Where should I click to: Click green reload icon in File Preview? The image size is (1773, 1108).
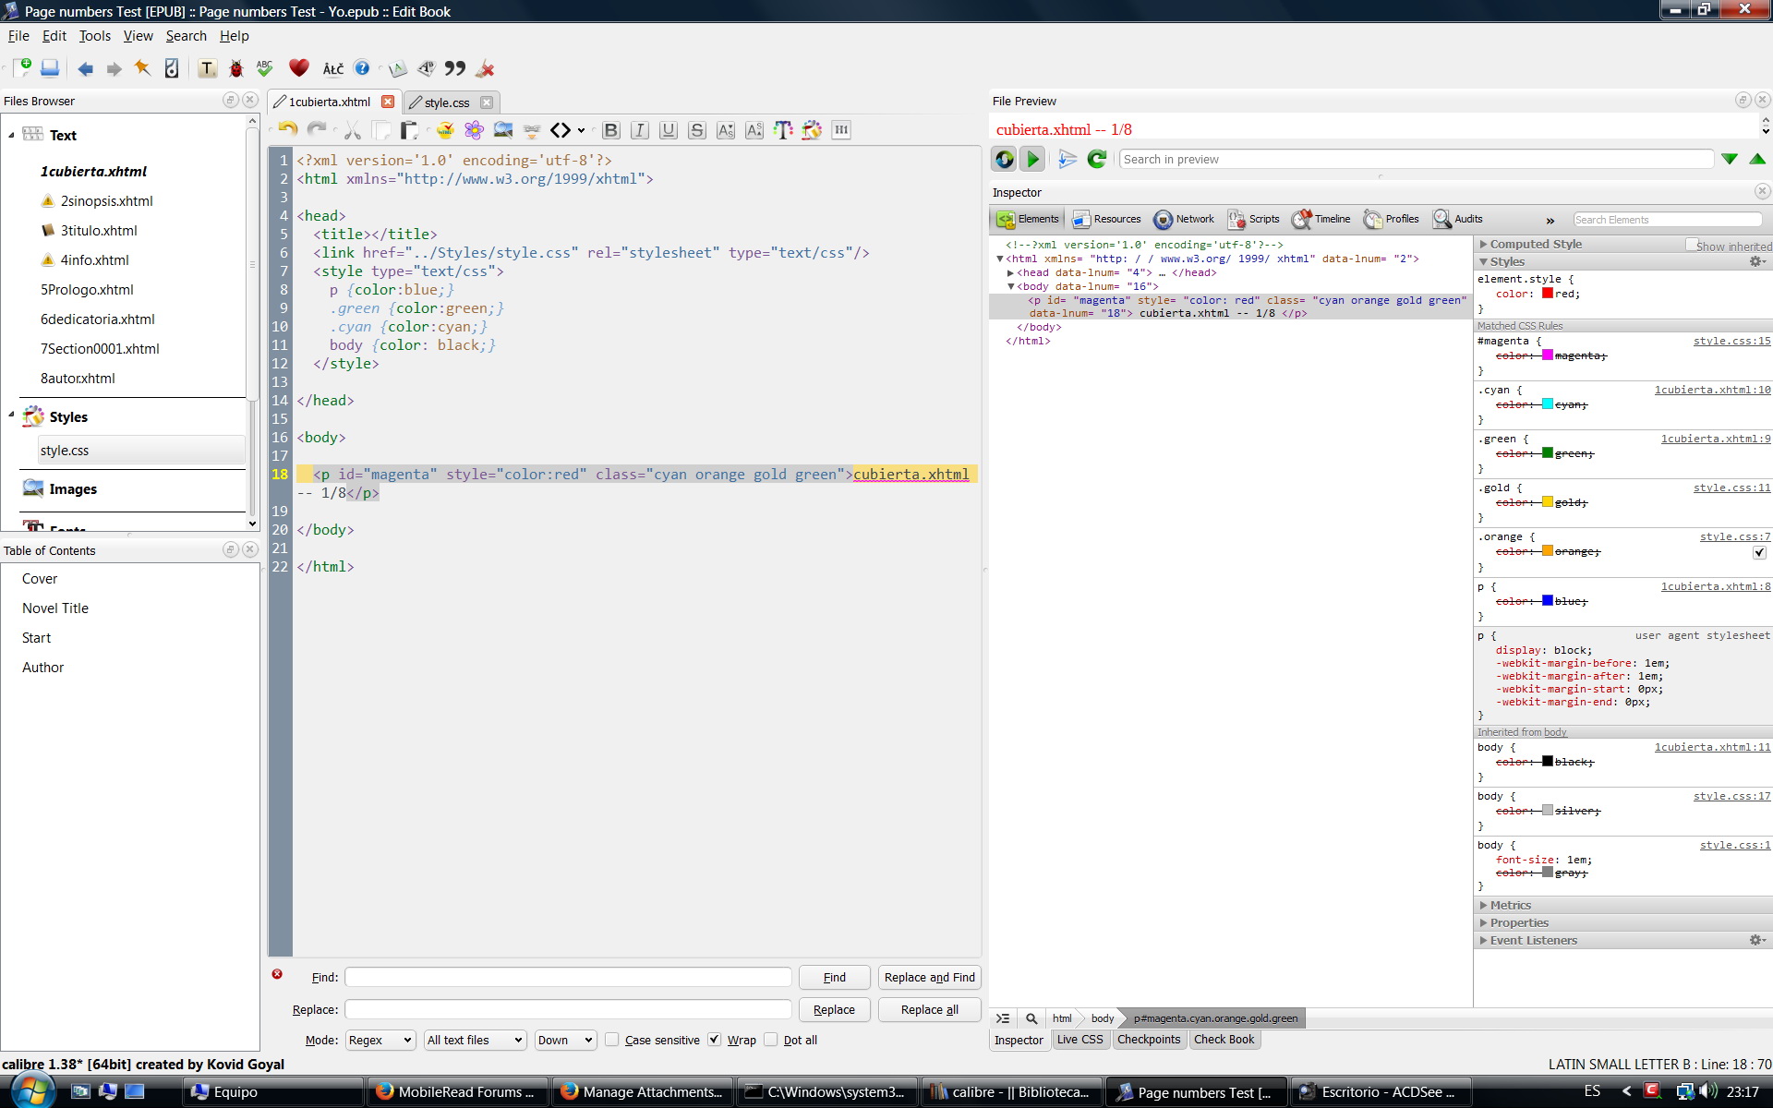click(x=1096, y=159)
